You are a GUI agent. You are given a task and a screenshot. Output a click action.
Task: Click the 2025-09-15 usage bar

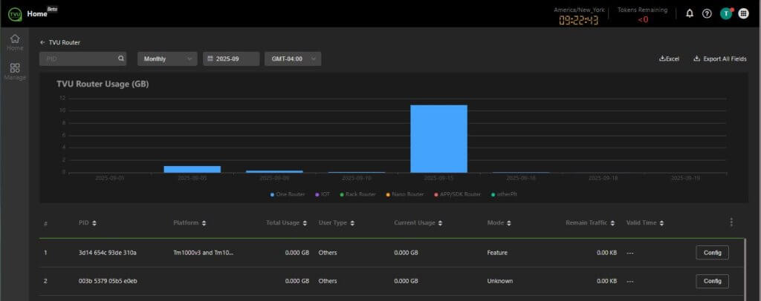[x=438, y=139]
